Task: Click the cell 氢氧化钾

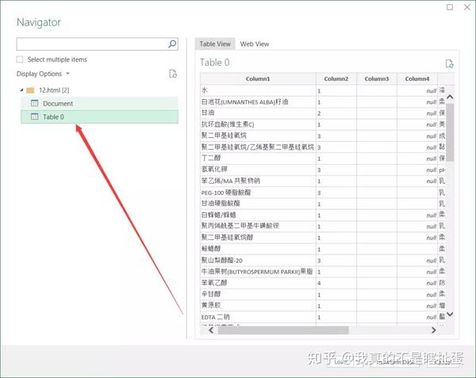Action: click(258, 170)
